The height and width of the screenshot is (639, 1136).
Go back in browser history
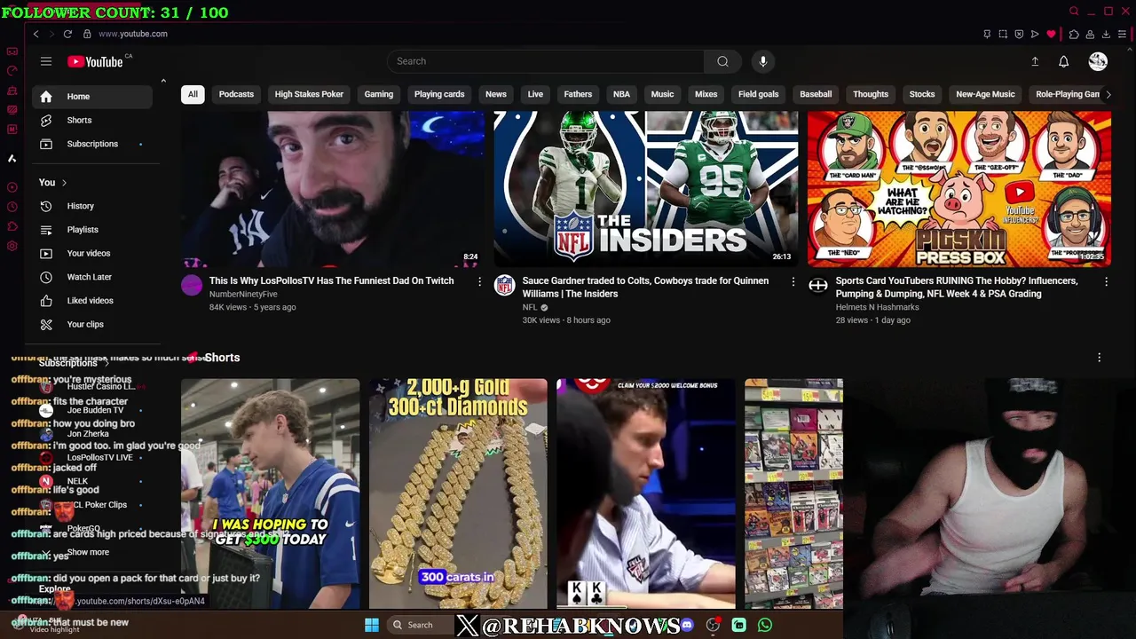point(35,34)
